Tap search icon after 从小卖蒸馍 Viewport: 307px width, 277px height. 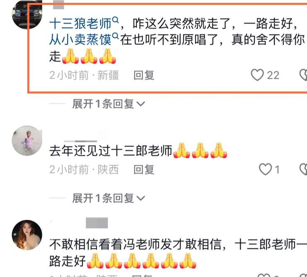[116, 36]
